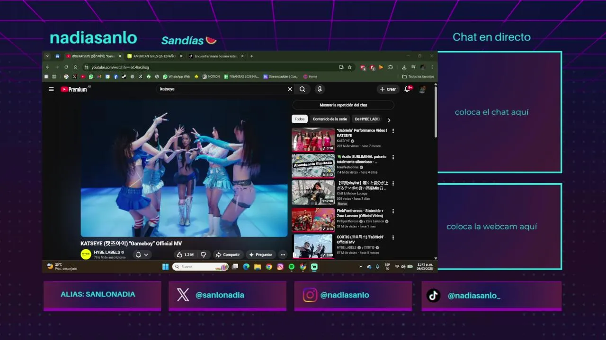The height and width of the screenshot is (340, 606).
Task: Open NOTION bookmark
Action: point(211,76)
